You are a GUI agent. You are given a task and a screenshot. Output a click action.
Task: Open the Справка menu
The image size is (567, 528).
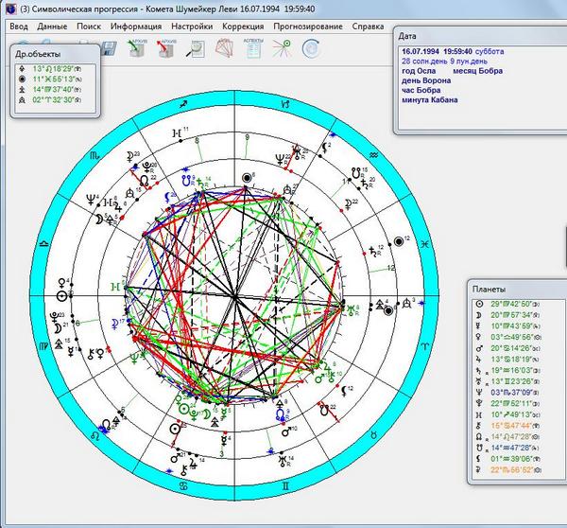(368, 26)
